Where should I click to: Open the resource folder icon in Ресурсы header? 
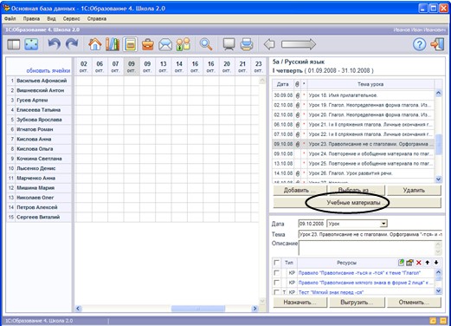click(409, 263)
